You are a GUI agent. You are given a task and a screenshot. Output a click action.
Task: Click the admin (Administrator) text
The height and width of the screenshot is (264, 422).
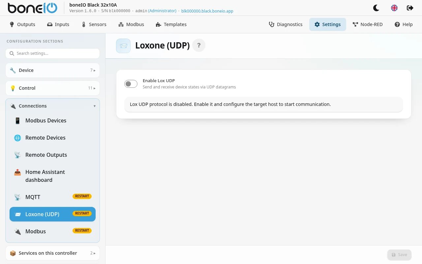(156, 11)
